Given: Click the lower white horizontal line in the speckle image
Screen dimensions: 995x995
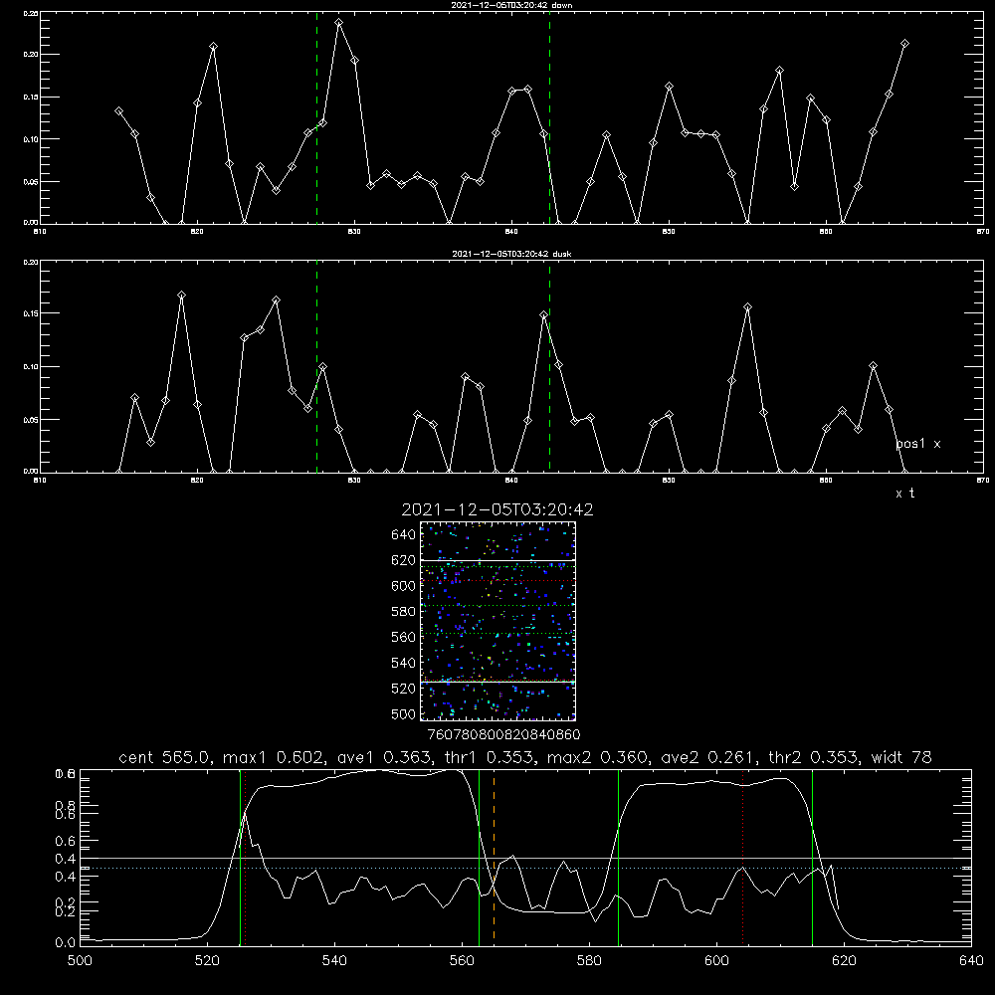Looking at the screenshot, I should coord(497,682).
